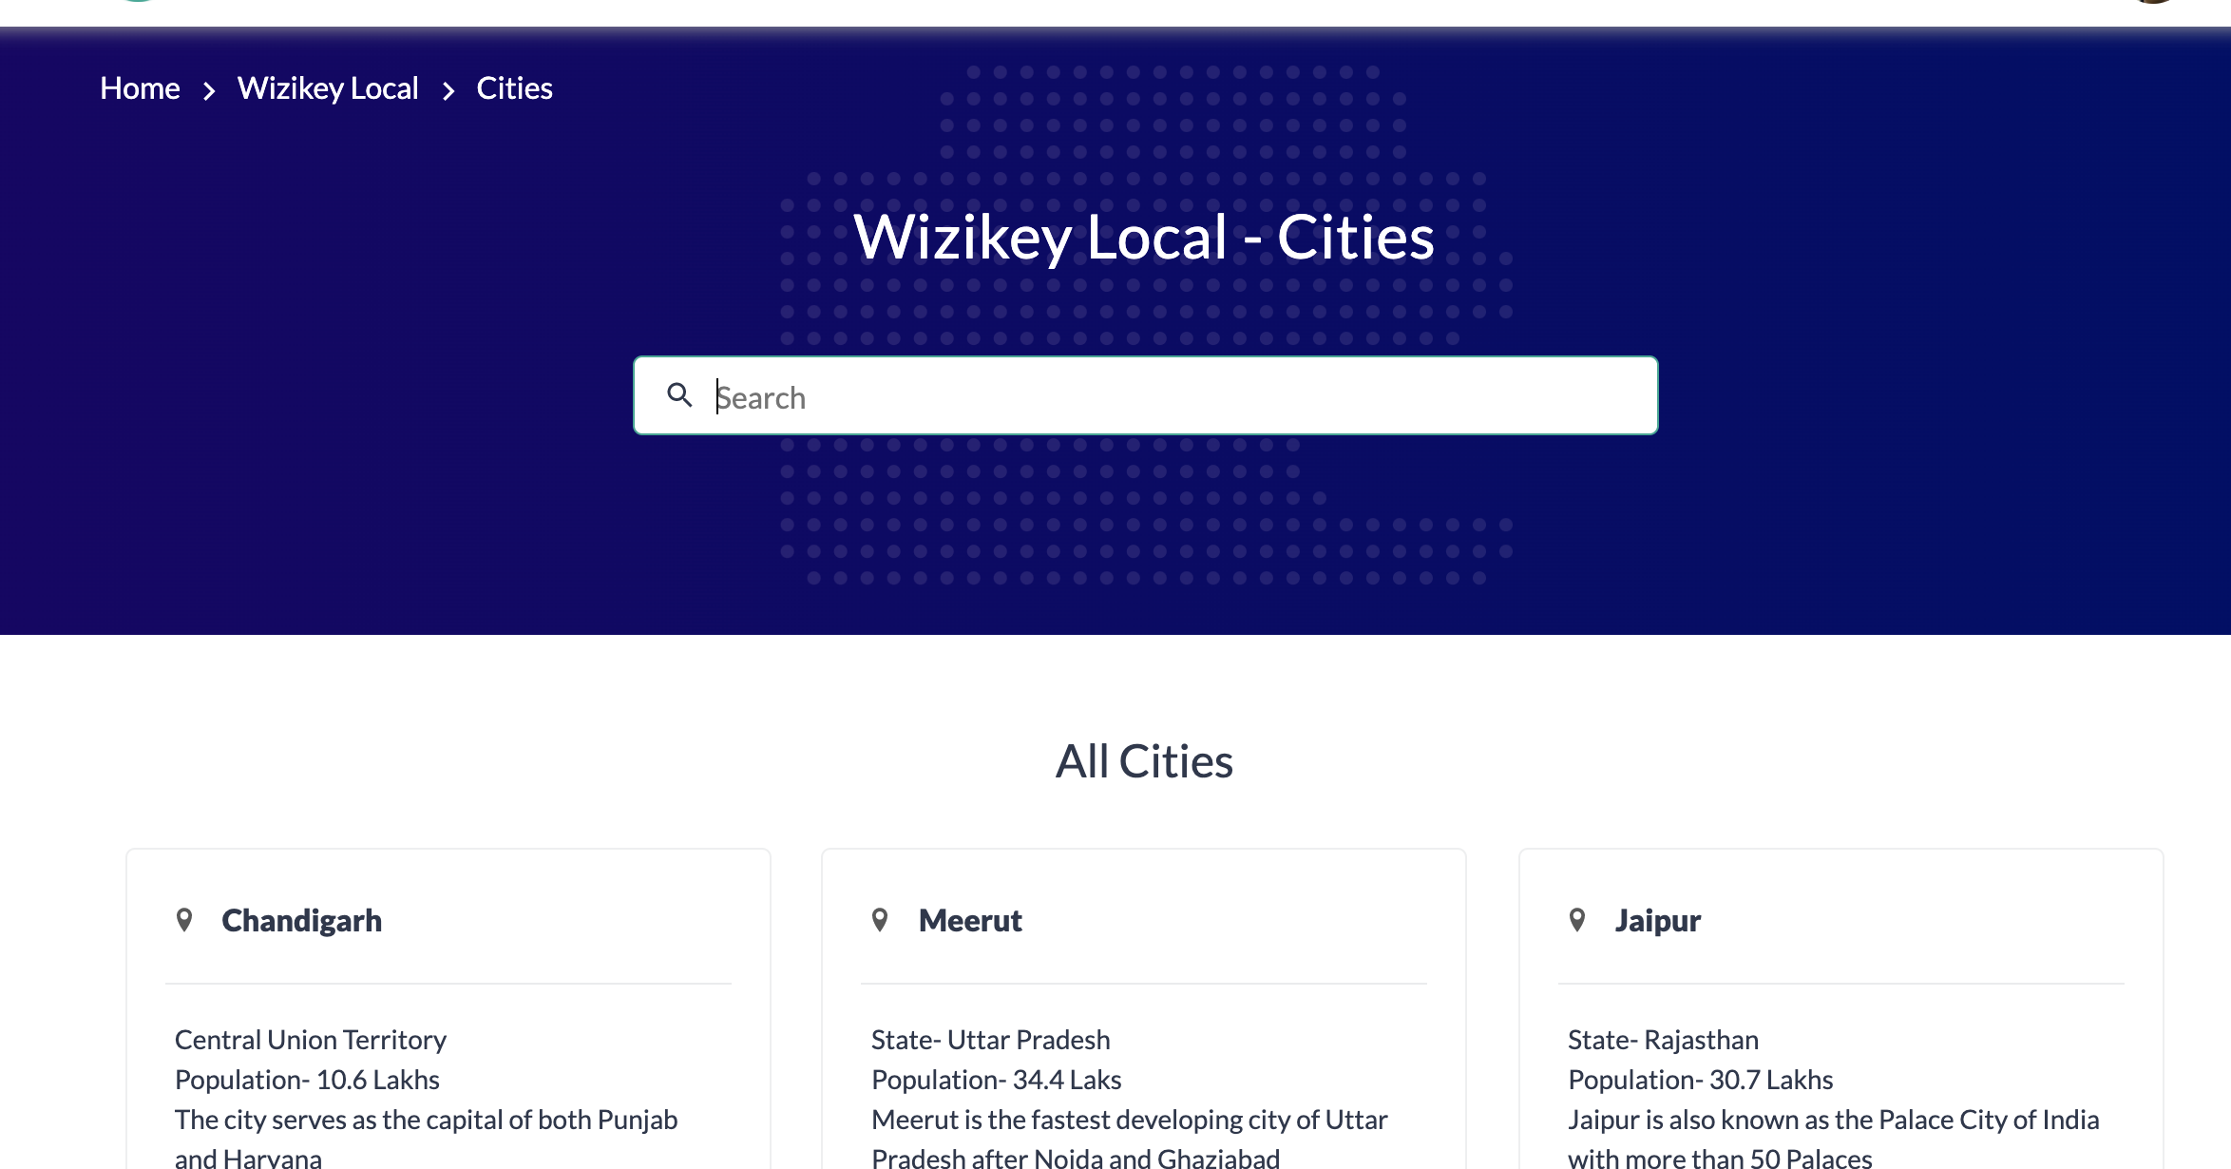Click the chevron after Home breadcrumb

pyautogui.click(x=209, y=90)
